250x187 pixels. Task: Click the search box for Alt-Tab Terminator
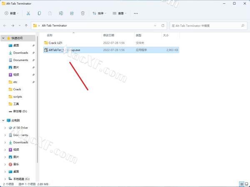click(x=209, y=26)
